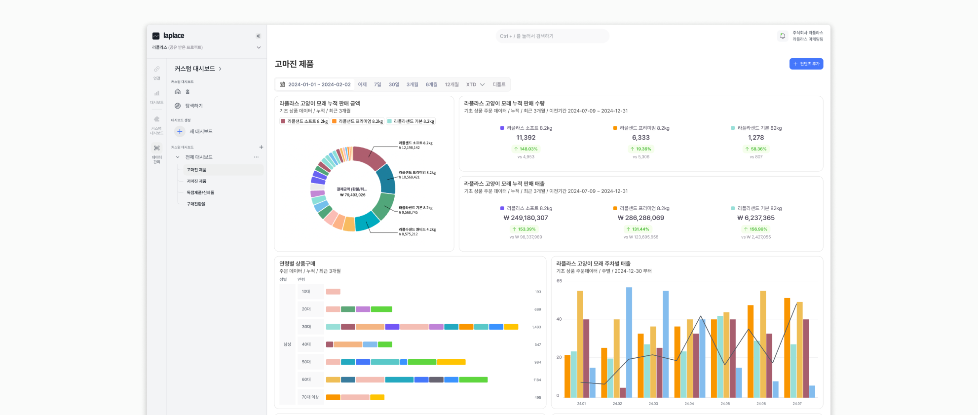Image resolution: width=978 pixels, height=415 pixels.
Task: Click the 148.03% growth badge
Action: point(526,149)
